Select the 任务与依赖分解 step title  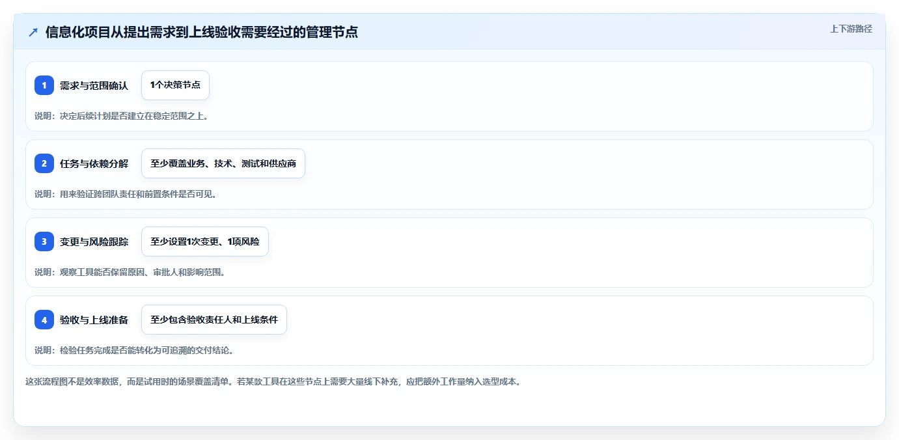click(94, 163)
